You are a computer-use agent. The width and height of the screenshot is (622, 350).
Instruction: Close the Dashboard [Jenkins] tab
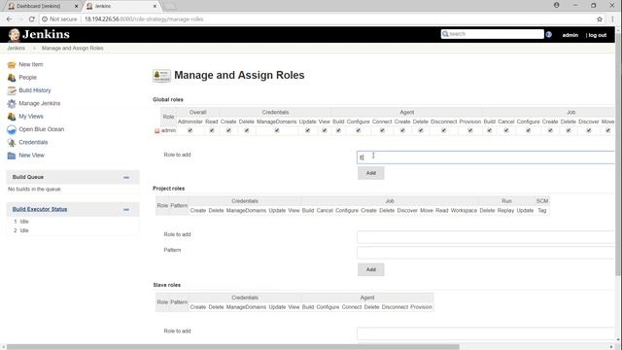point(76,6)
